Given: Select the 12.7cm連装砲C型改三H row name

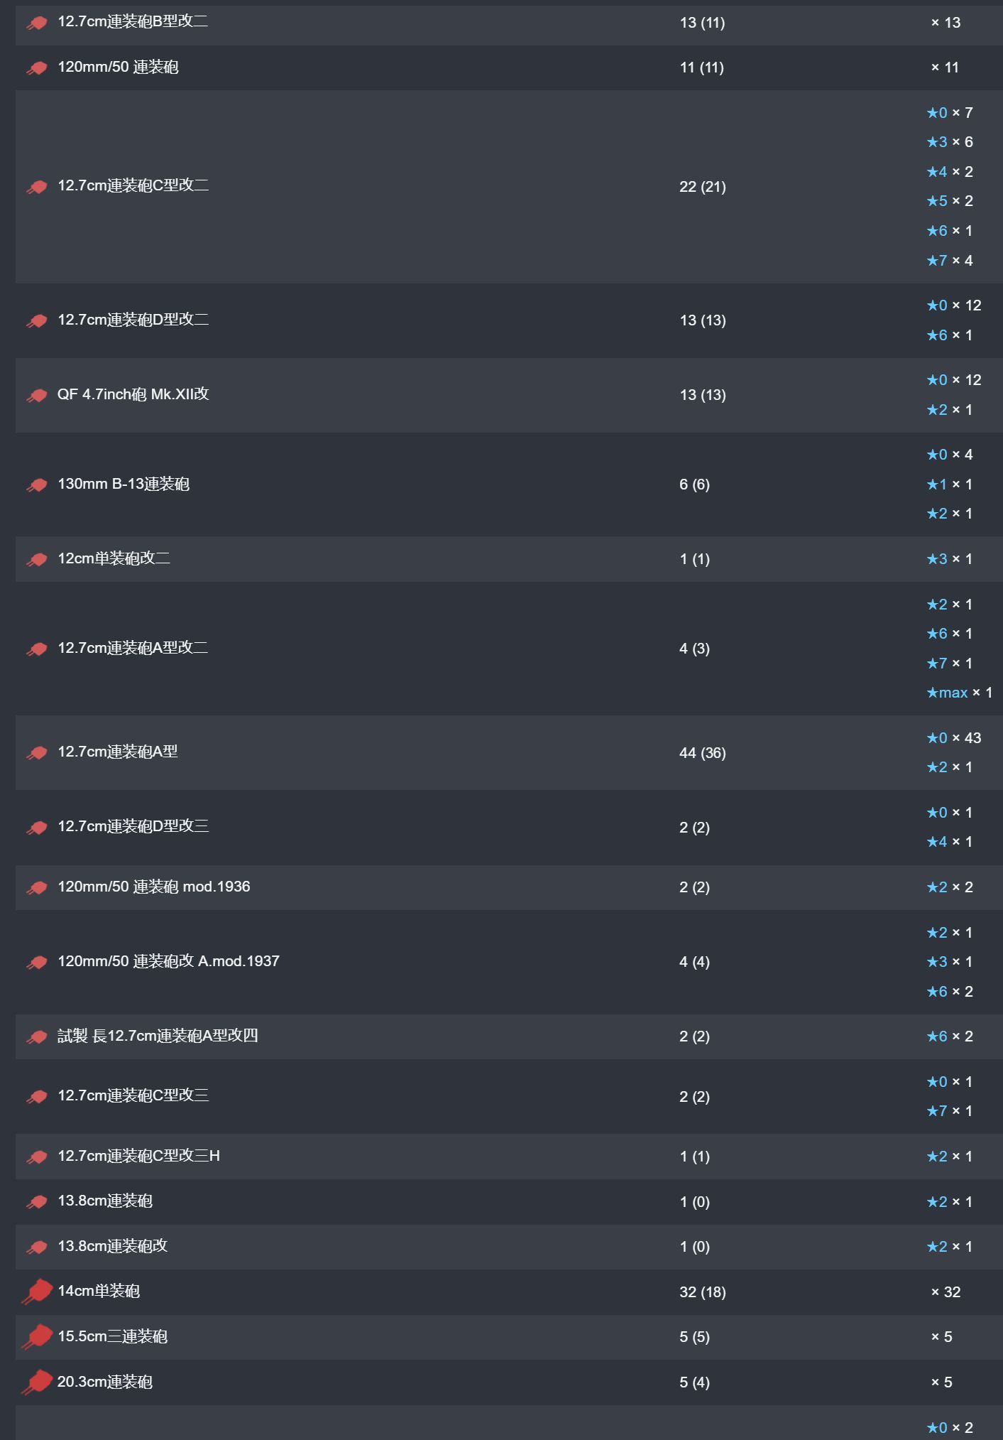Looking at the screenshot, I should pyautogui.click(x=139, y=1156).
